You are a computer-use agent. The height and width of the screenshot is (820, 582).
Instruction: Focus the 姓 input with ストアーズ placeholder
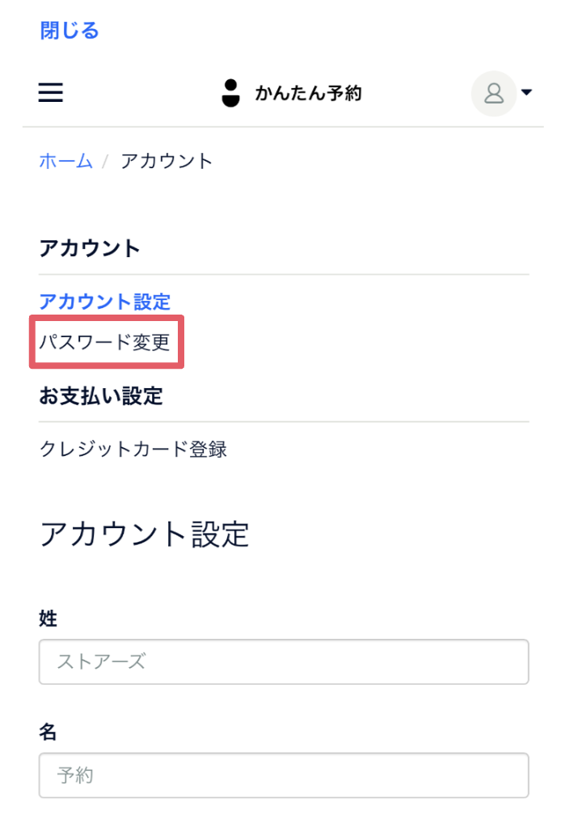[x=284, y=661]
